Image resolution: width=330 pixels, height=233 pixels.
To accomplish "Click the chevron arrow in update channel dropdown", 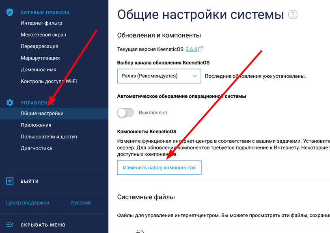I will click(x=195, y=76).
